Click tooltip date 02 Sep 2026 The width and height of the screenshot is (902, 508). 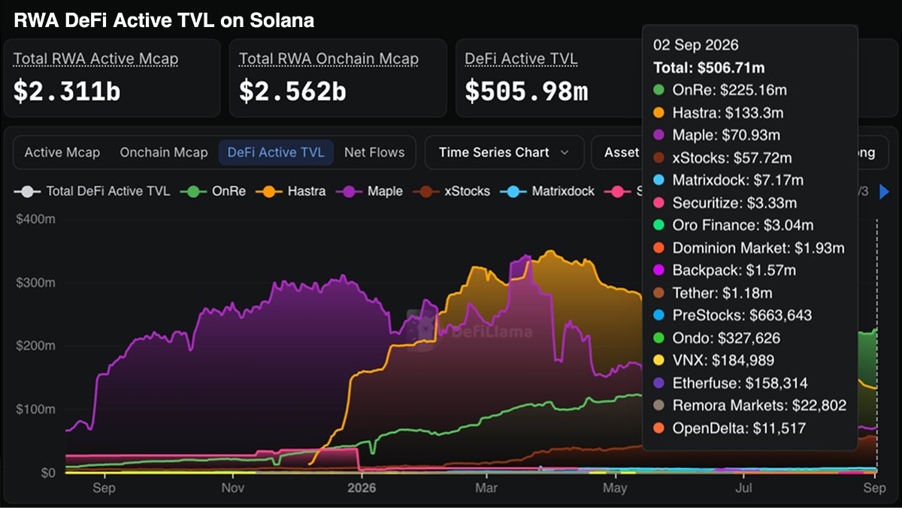[x=696, y=45]
